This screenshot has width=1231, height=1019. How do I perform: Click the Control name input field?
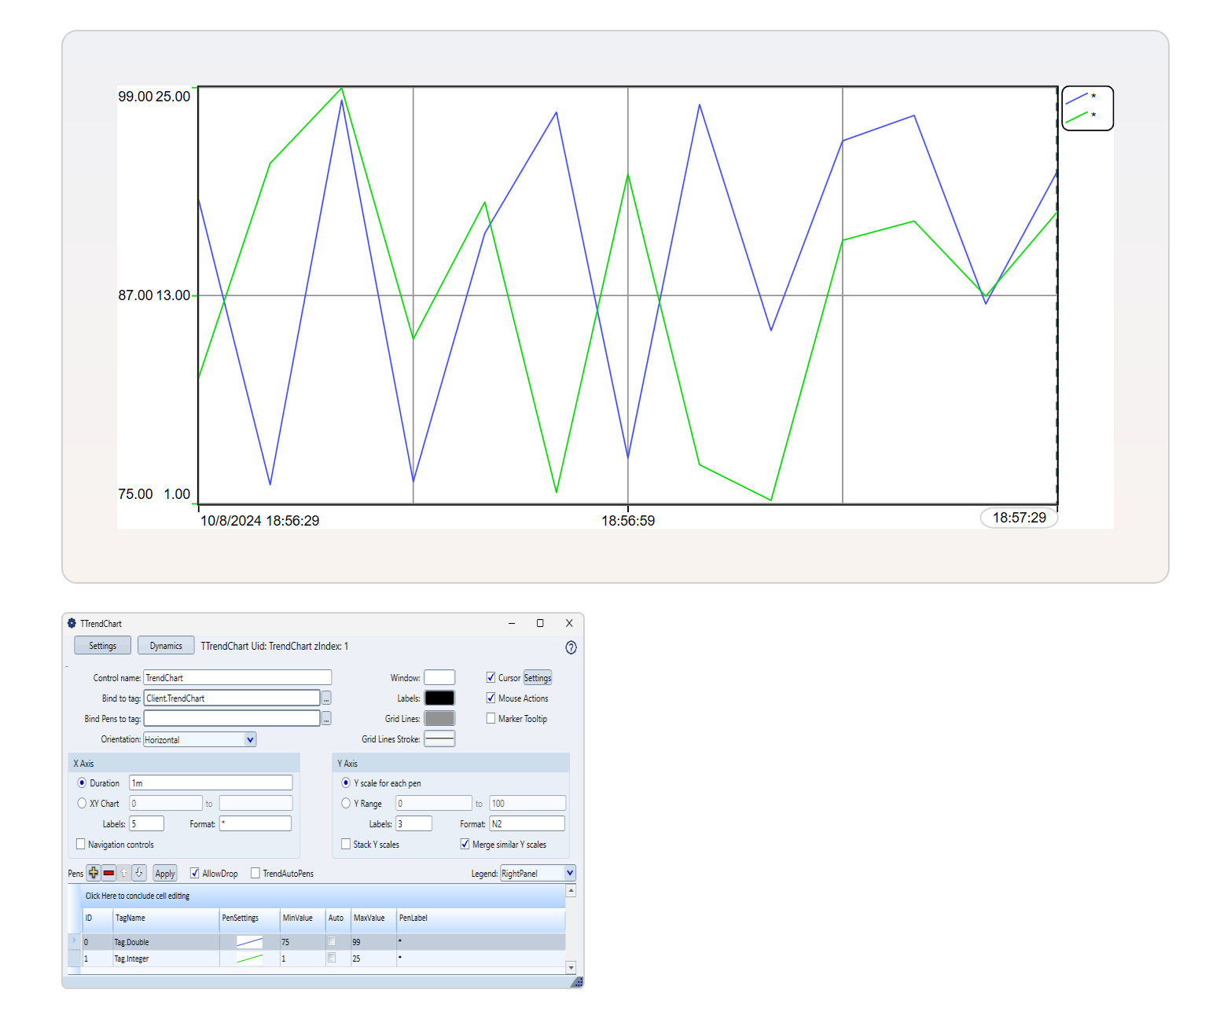coord(237,677)
